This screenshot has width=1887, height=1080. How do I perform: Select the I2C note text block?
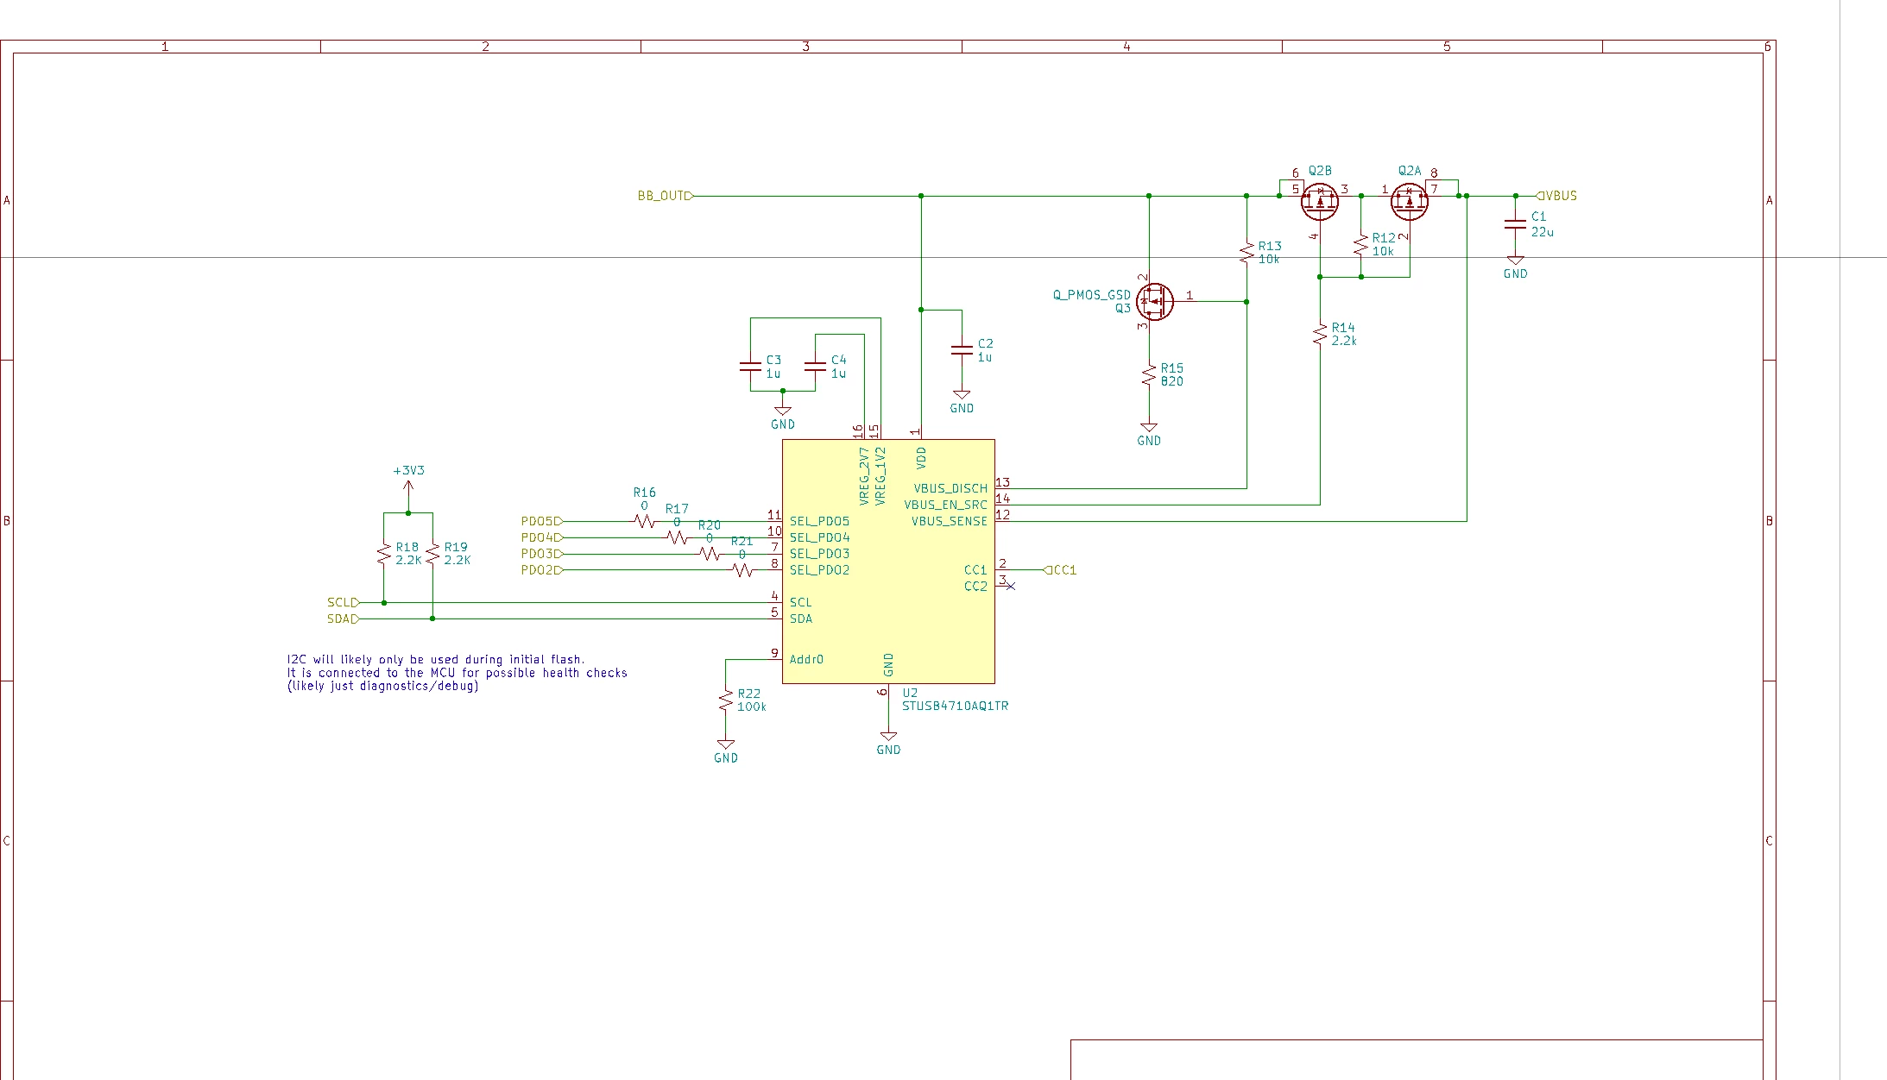[458, 673]
